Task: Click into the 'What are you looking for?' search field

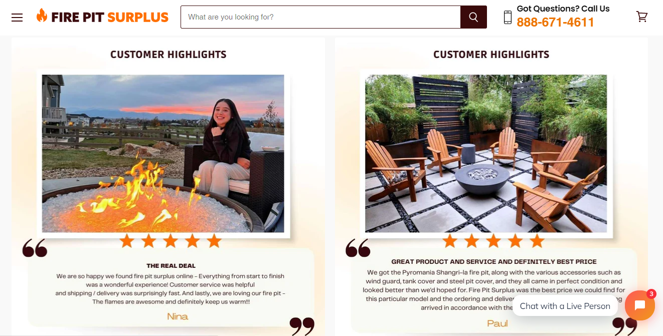Action: click(320, 17)
